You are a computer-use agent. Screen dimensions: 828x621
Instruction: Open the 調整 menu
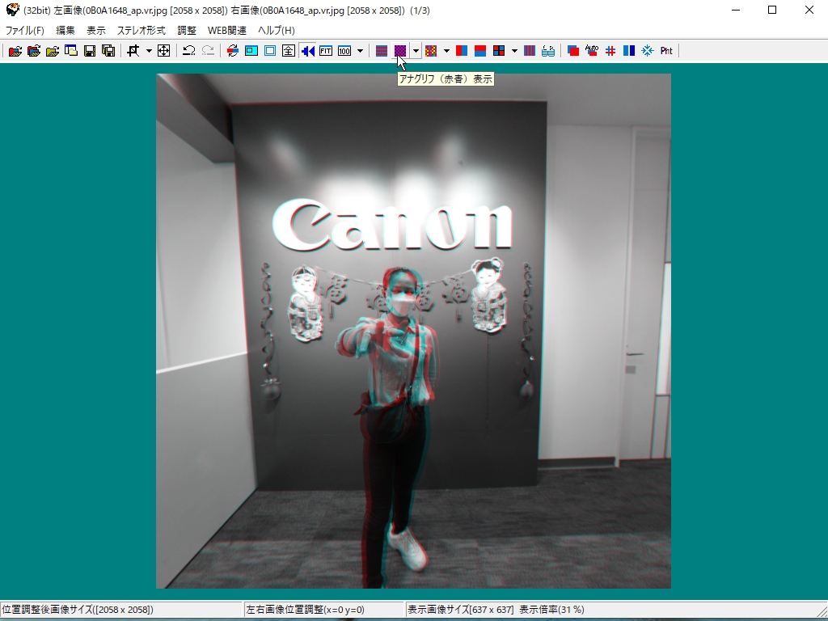187,30
